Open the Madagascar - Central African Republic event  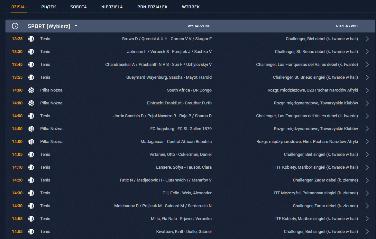176,142
